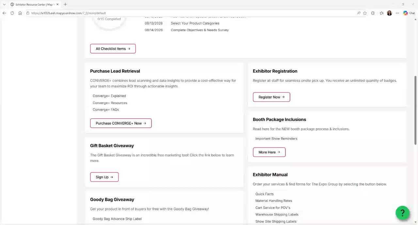This screenshot has width=418, height=225.
Task: Open a new browser tab
Action: [x=65, y=4]
